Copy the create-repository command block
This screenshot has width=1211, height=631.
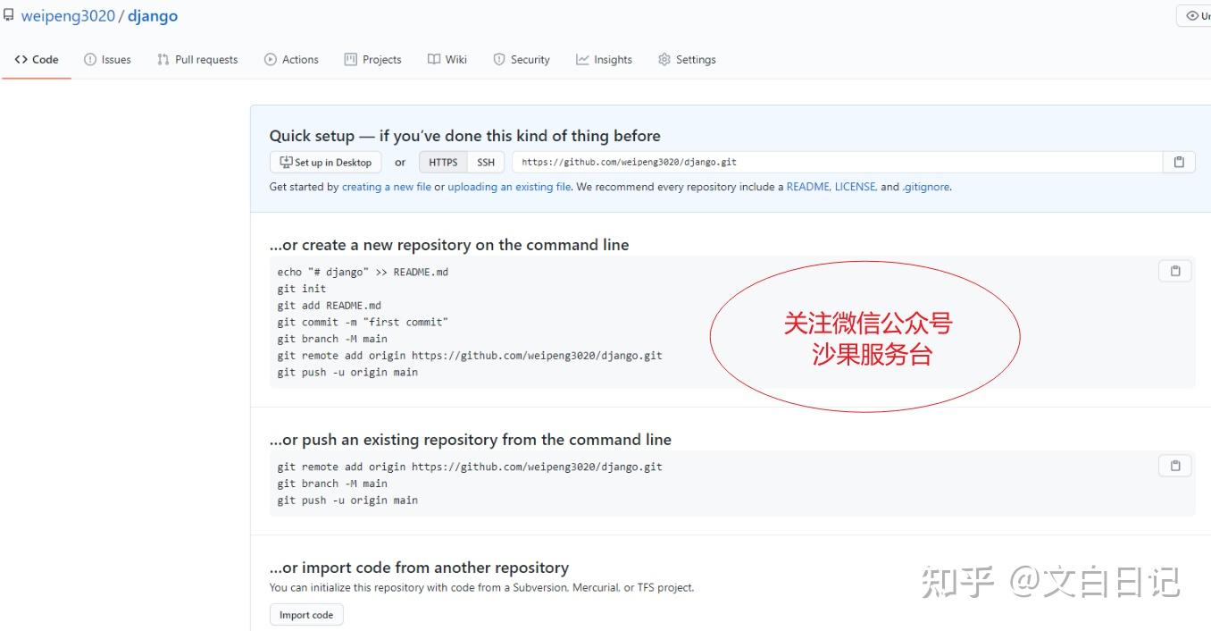click(x=1174, y=270)
